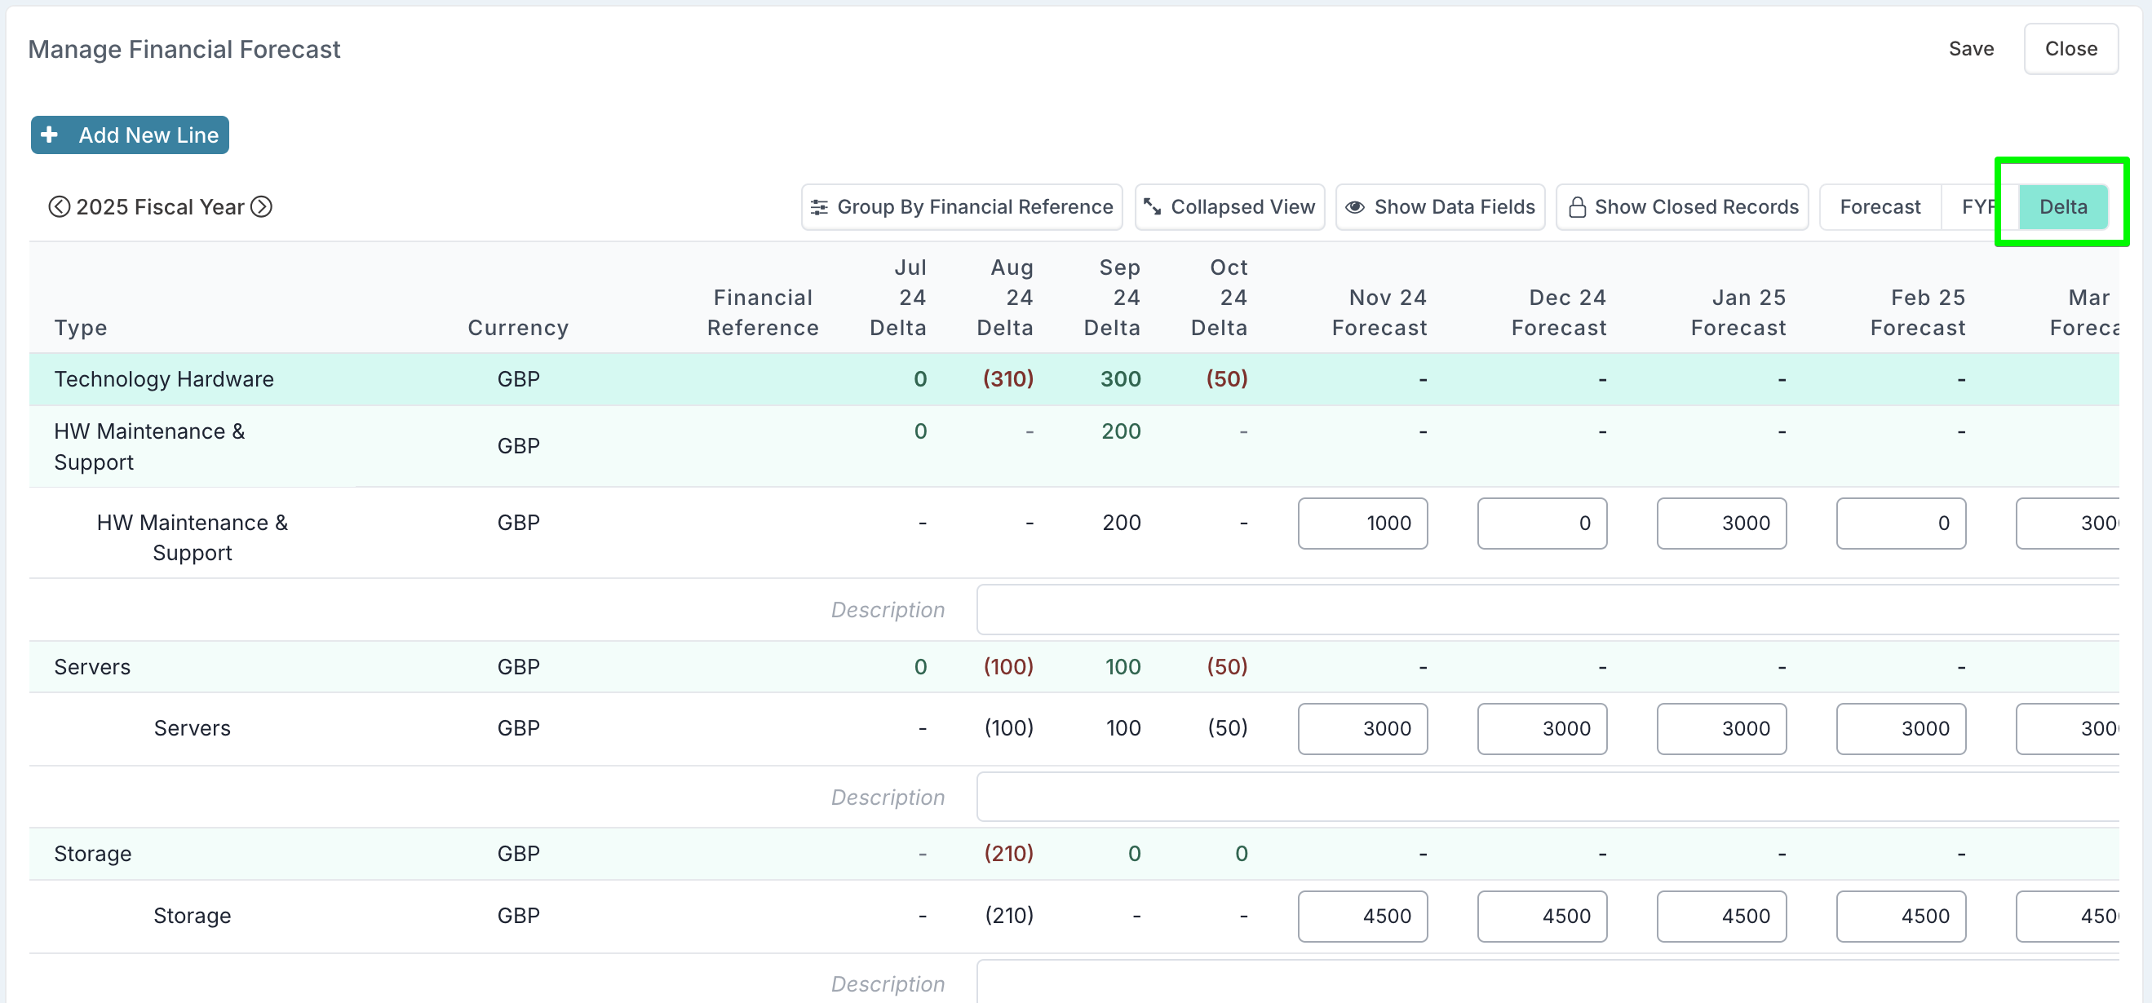
Task: Click the Currency column header
Action: (x=518, y=327)
